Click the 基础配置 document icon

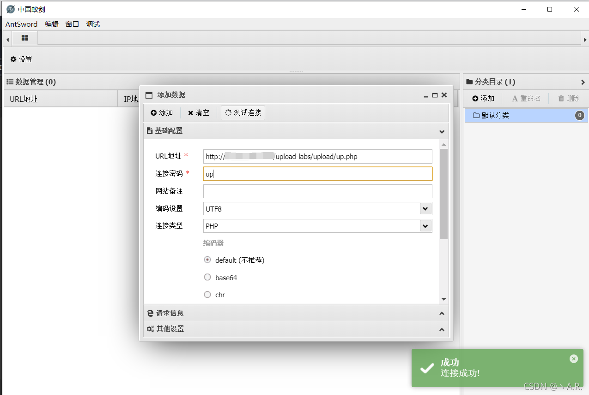[150, 131]
